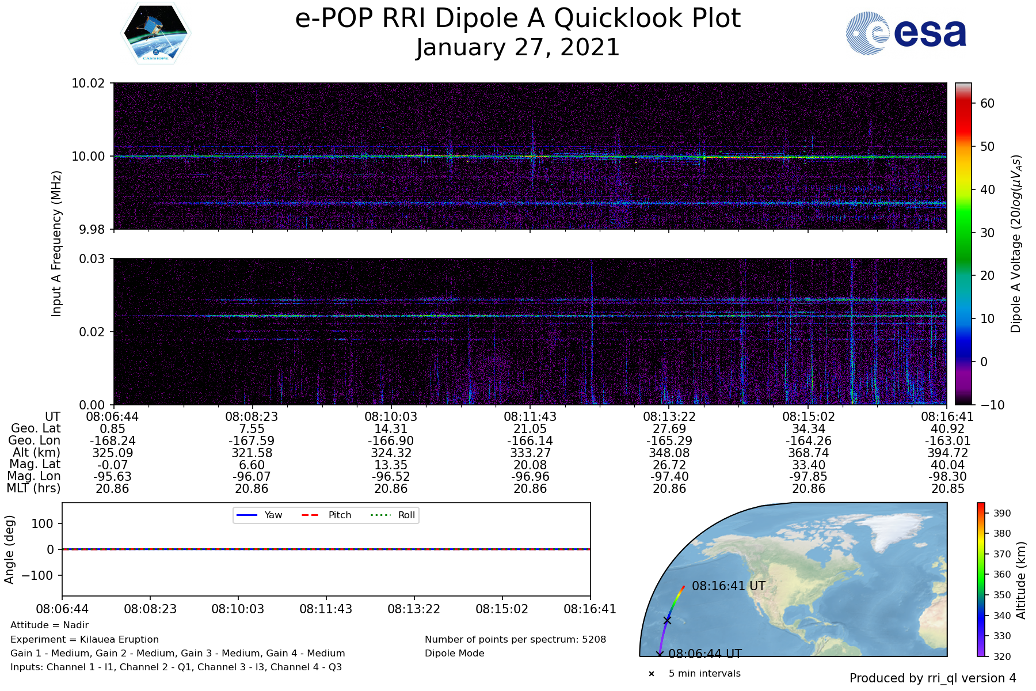Click the 08:06:44 UT label on map
This screenshot has height=691, width=1036.
point(705,654)
